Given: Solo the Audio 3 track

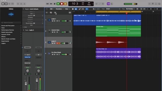Looking at the screenshot, I should 55,43.
